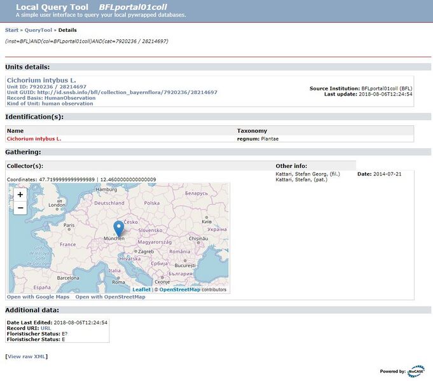The height and width of the screenshot is (381, 433).
Task: Zoom out on the map with minus button
Action: point(20,208)
